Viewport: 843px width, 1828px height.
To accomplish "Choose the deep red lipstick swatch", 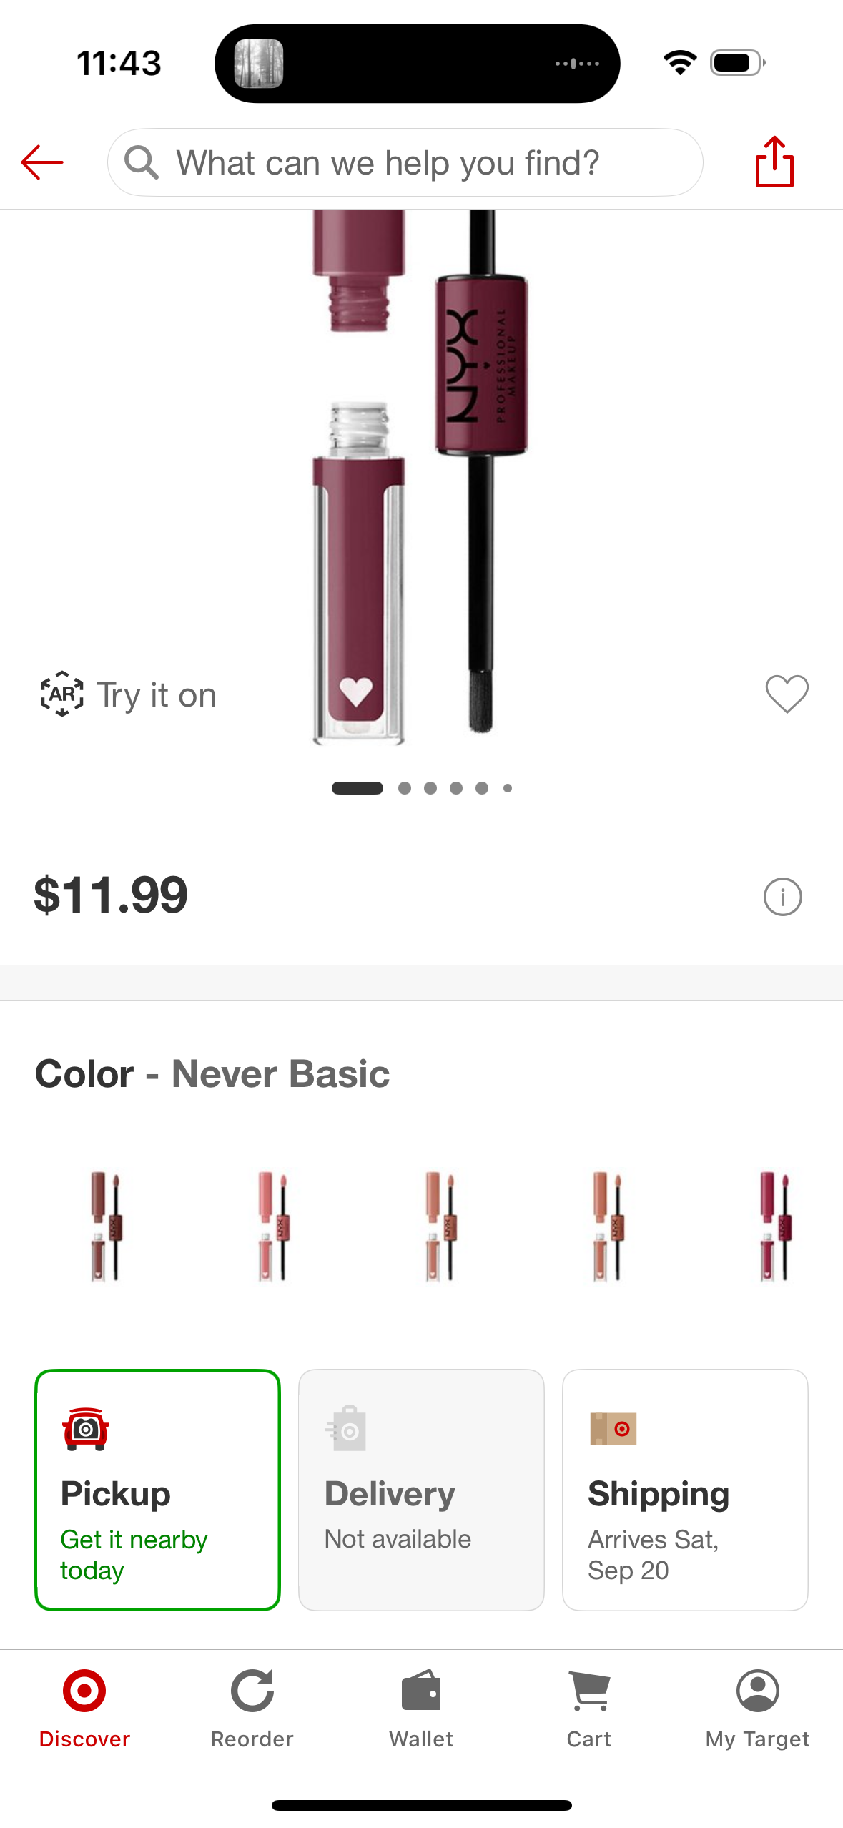I will point(774,1226).
